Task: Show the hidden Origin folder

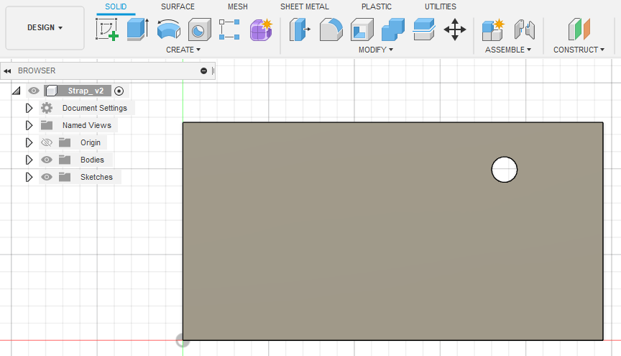Action: point(47,142)
